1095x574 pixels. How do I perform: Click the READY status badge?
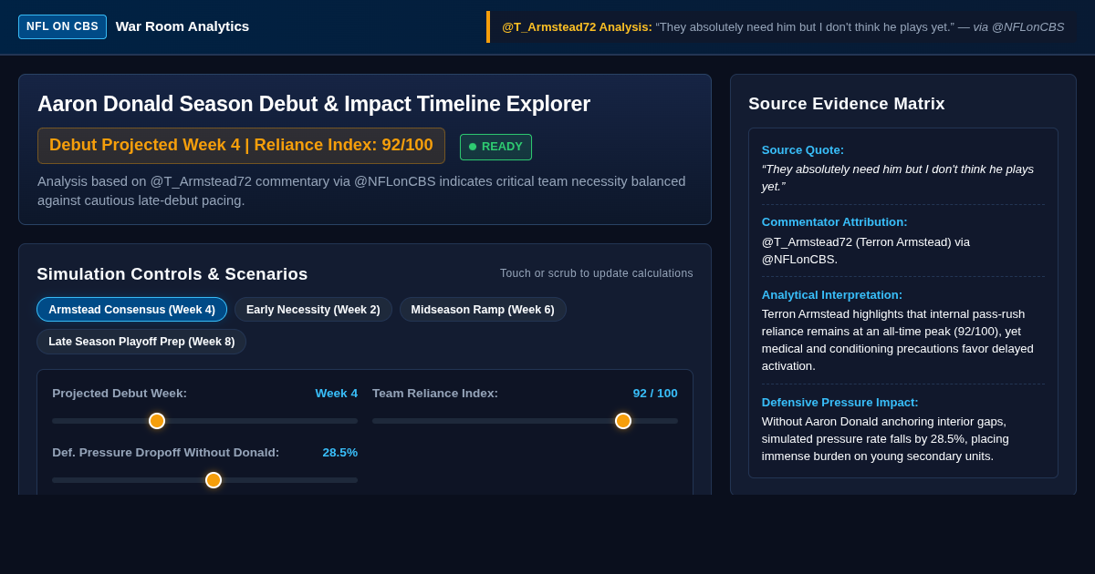pos(495,147)
